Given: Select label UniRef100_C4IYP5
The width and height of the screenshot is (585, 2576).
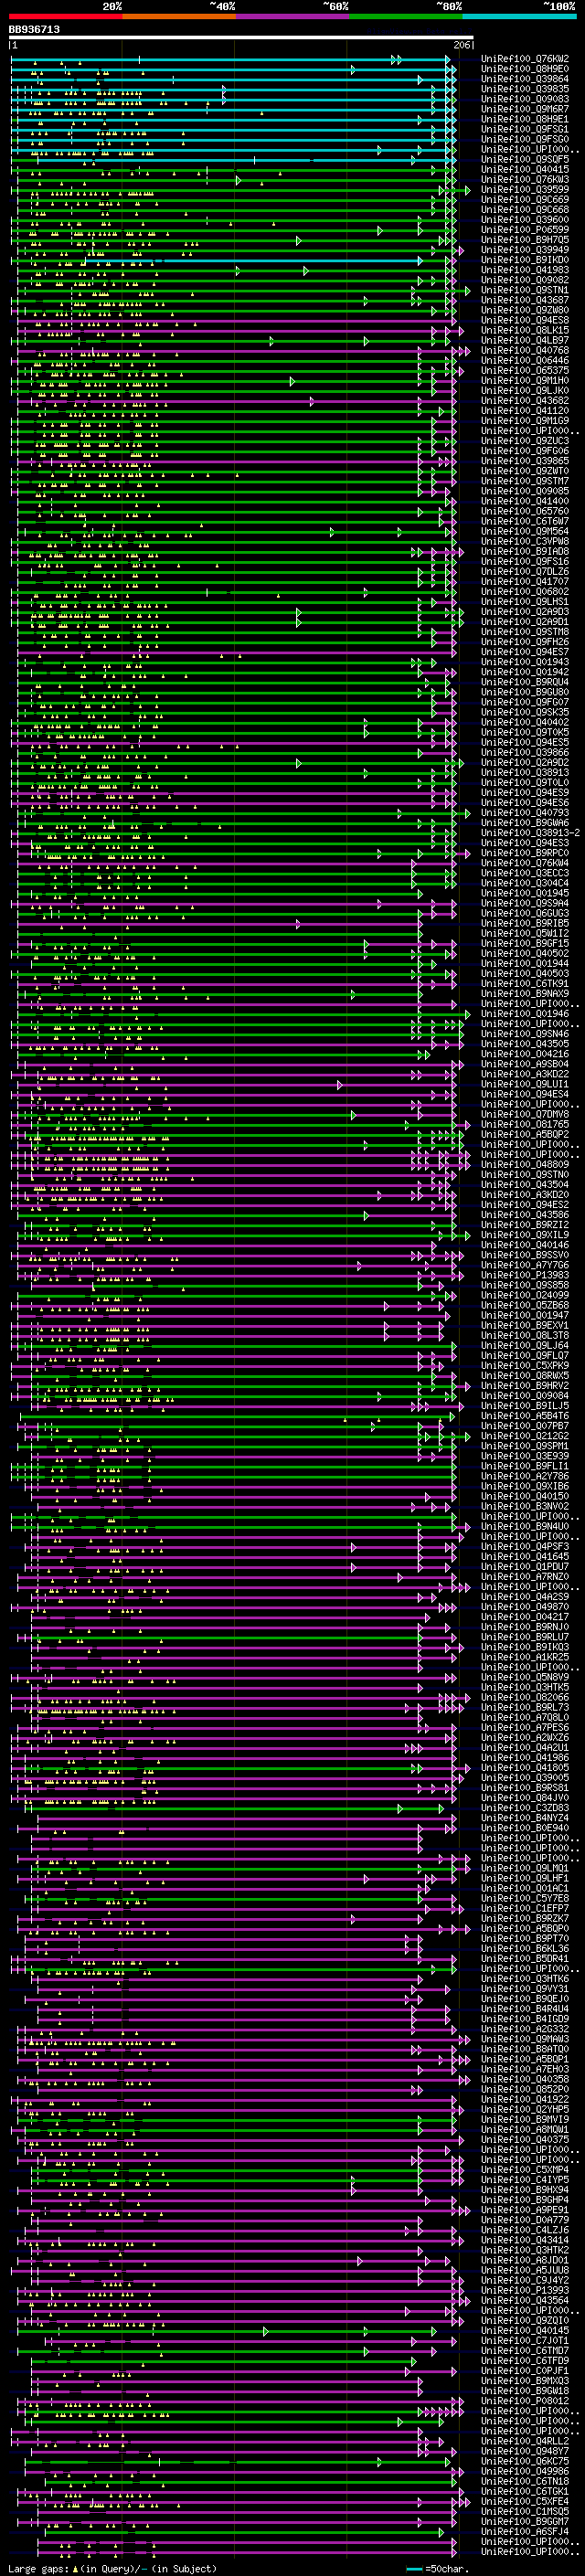Looking at the screenshot, I should [525, 2180].
